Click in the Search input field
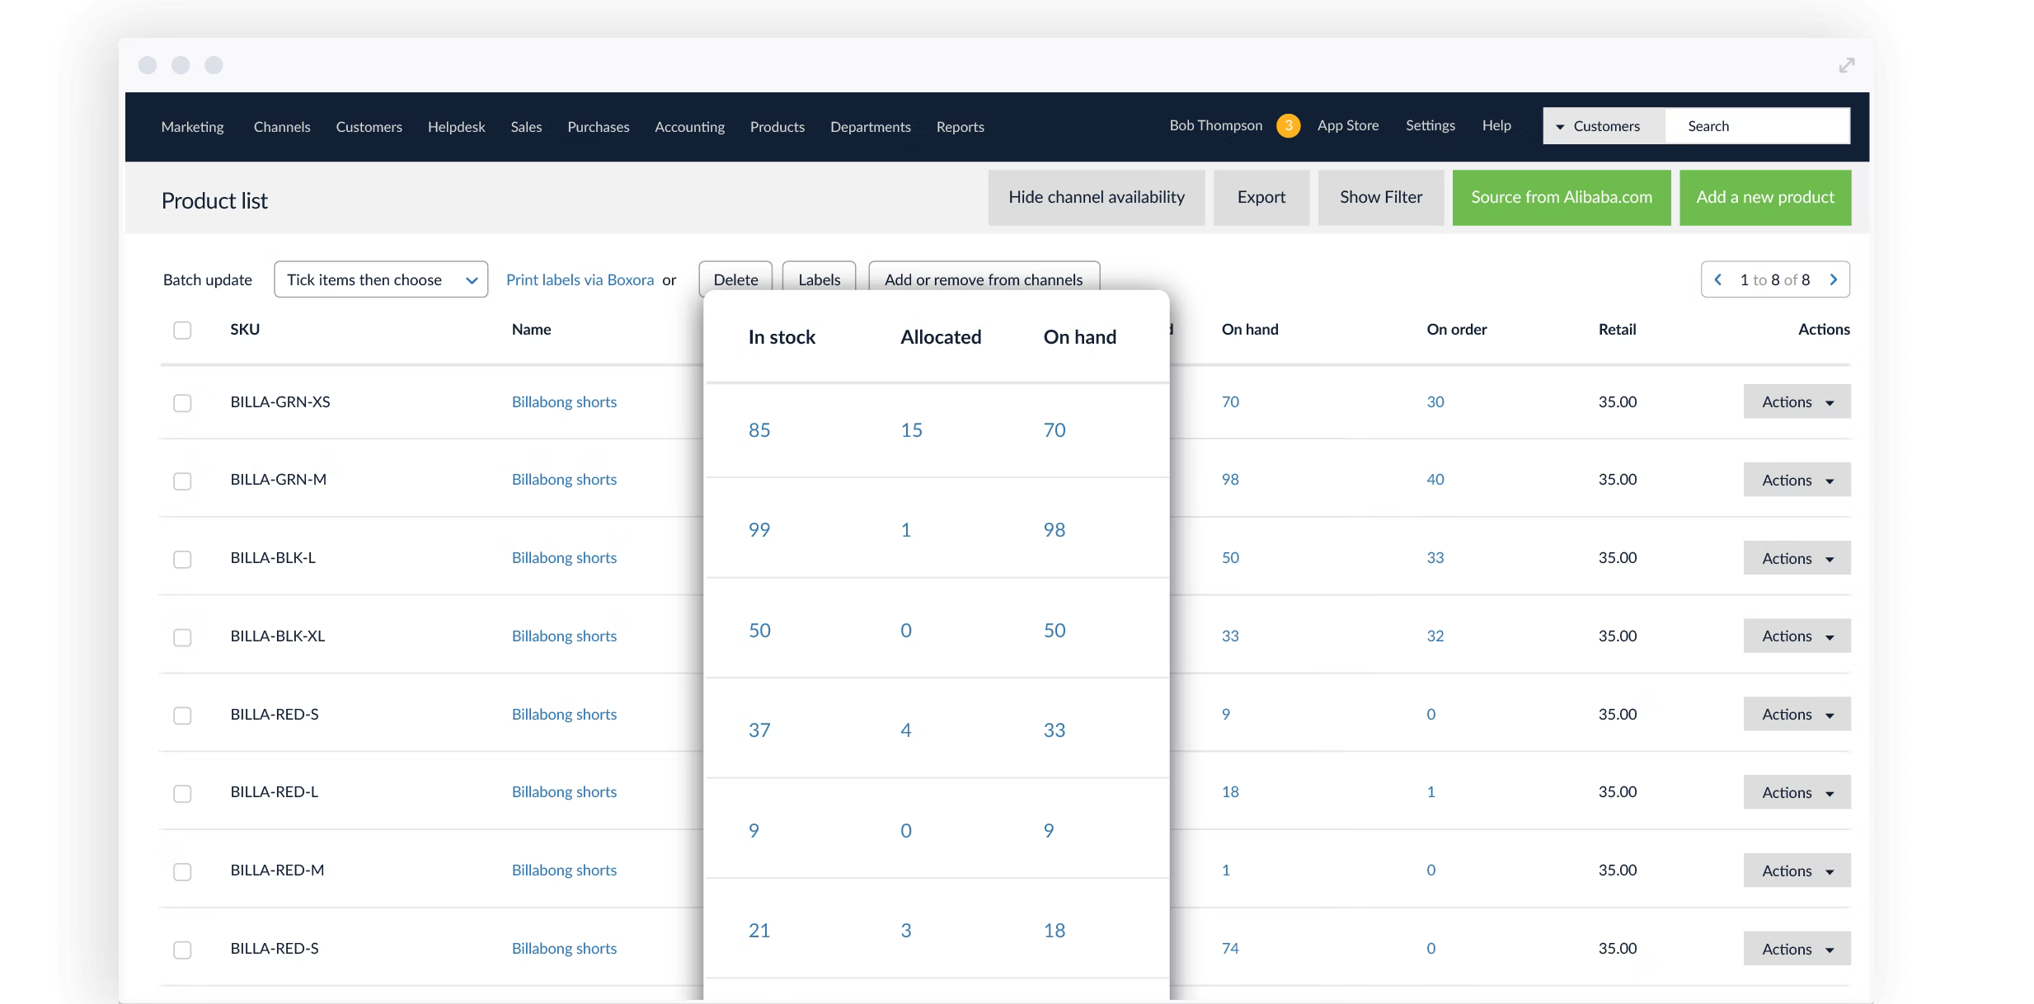Screen dimensions: 2034x1004 [x=1756, y=126]
